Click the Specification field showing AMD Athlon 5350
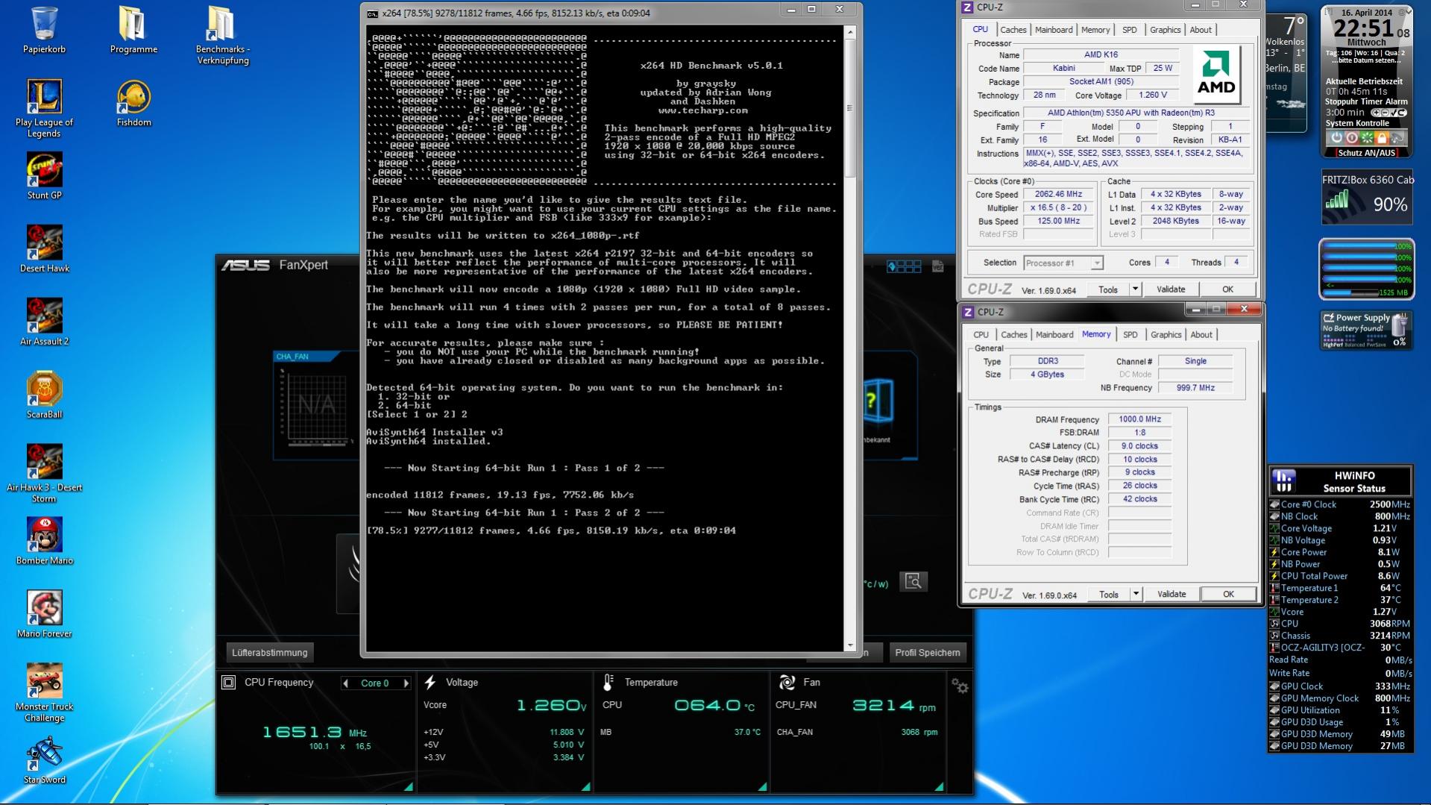Viewport: 1431px width, 805px height. click(x=1136, y=113)
